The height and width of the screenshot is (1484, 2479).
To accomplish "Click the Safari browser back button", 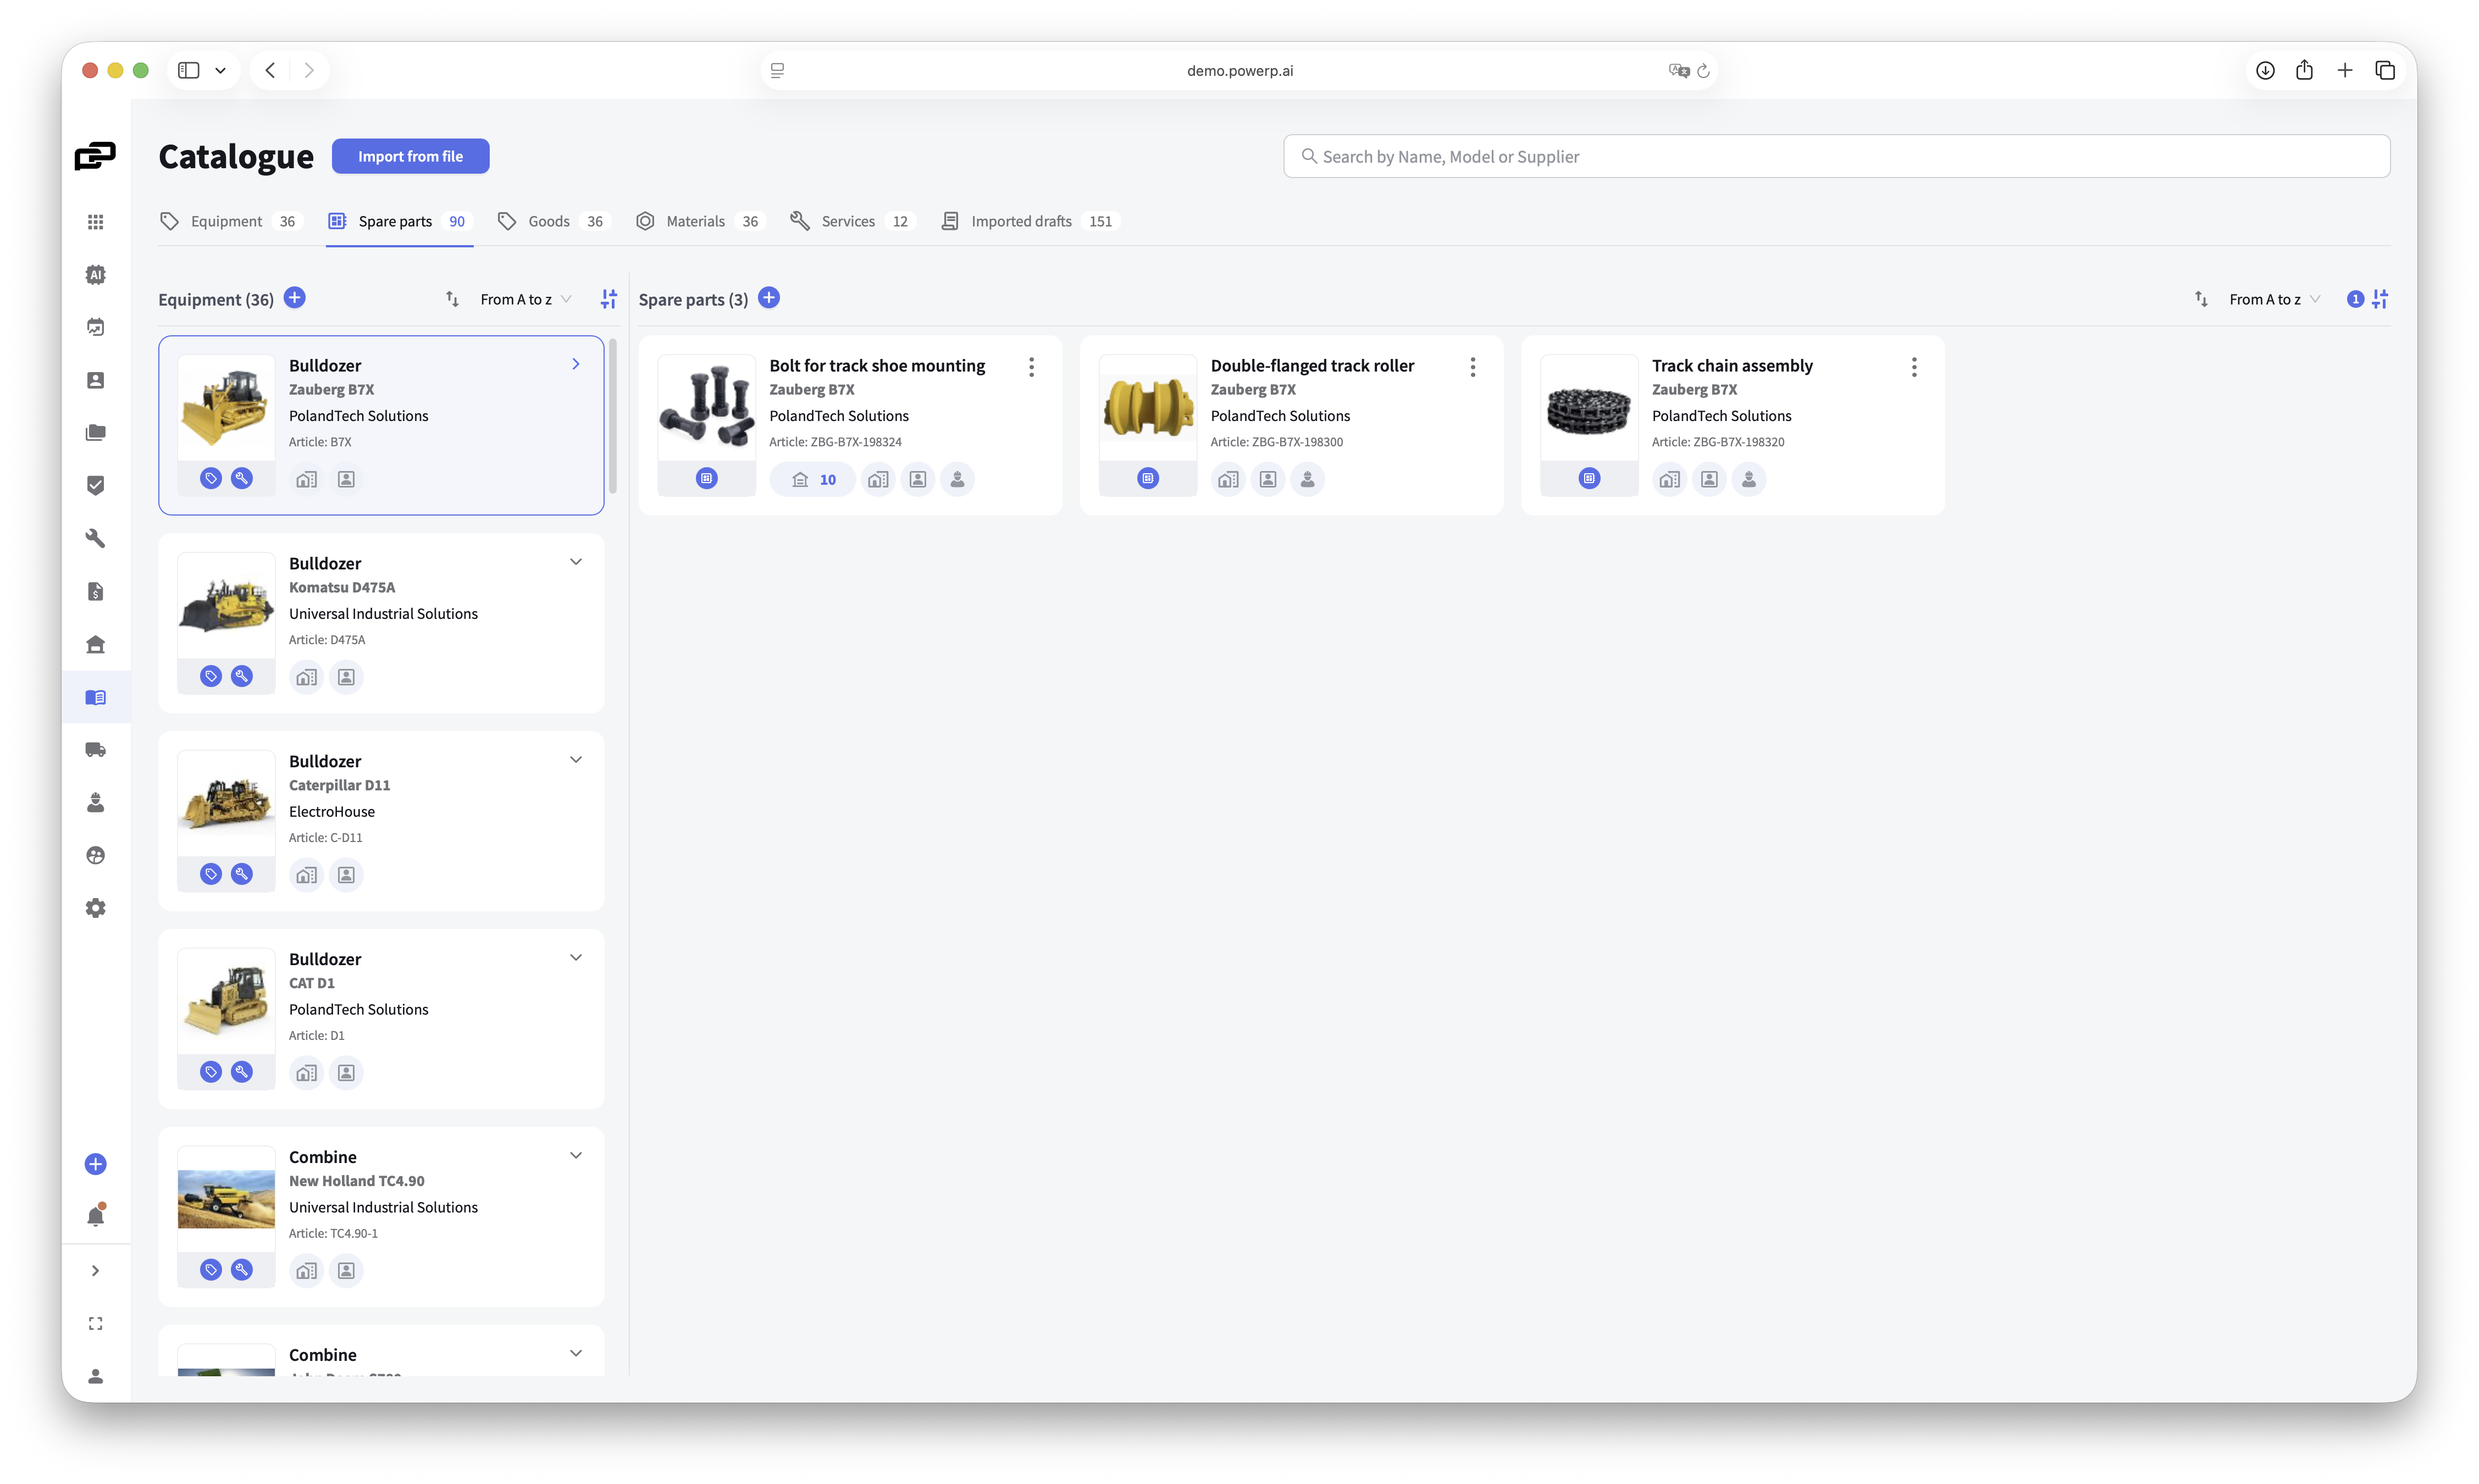I will 270,70.
